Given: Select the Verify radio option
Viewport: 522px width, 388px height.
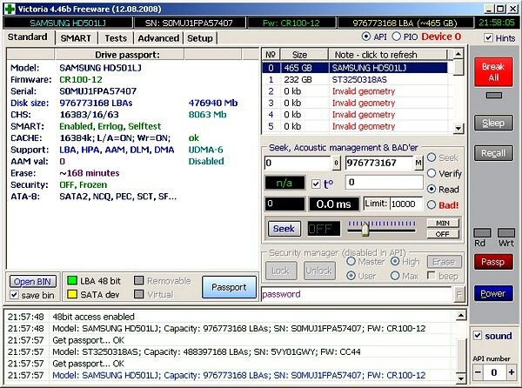Looking at the screenshot, I should pyautogui.click(x=432, y=173).
